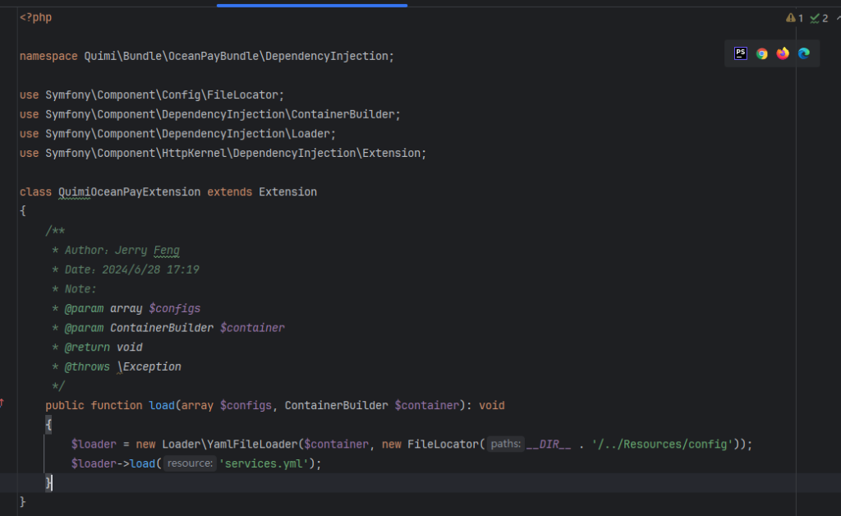Image resolution: width=841 pixels, height=516 pixels.
Task: Open file in Chrome browser
Action: [761, 53]
